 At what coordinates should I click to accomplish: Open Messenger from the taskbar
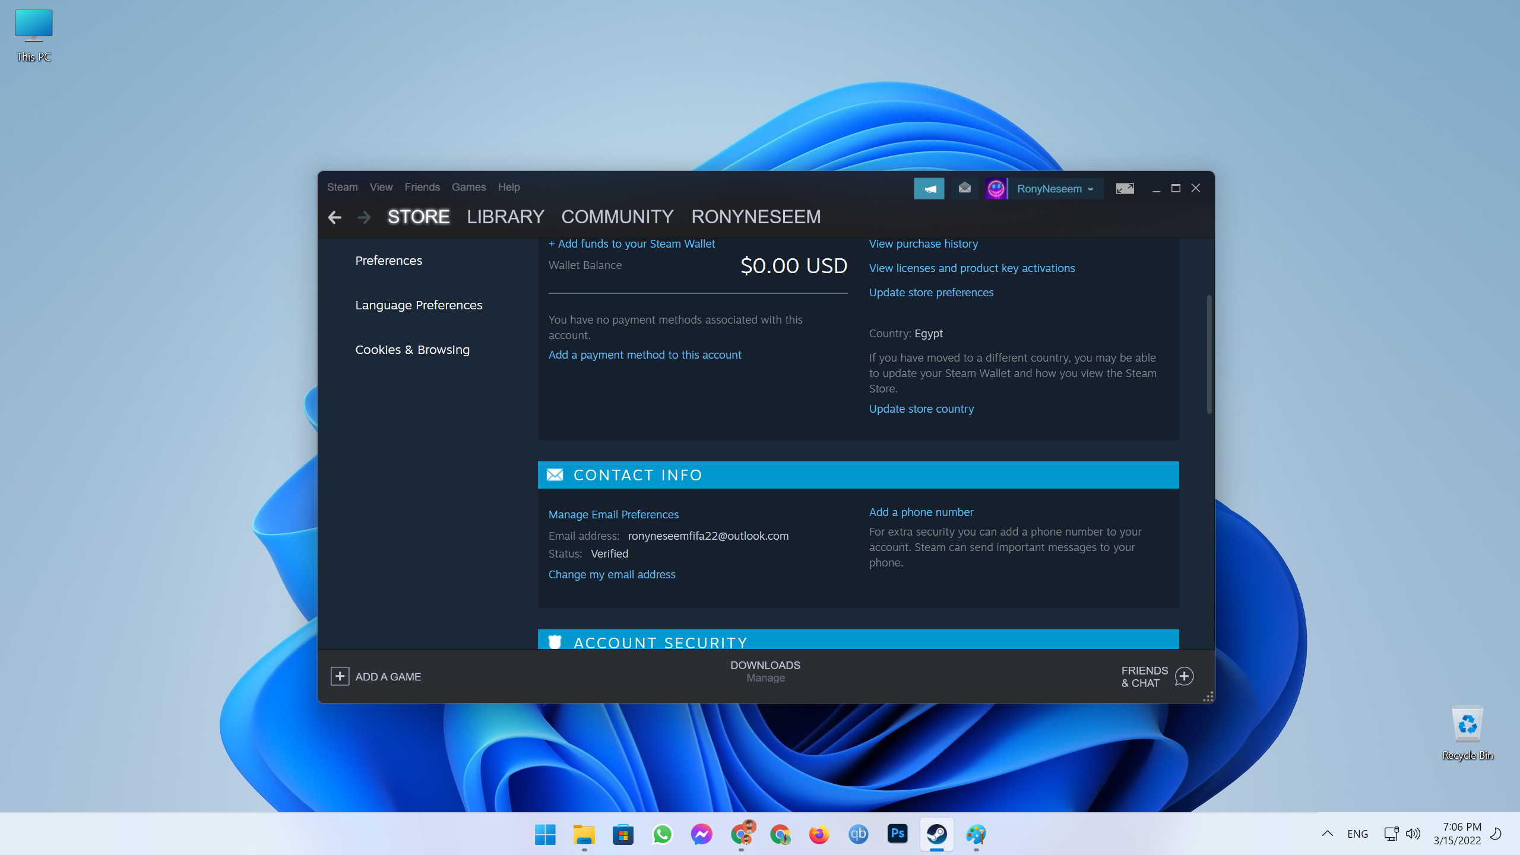tap(702, 834)
